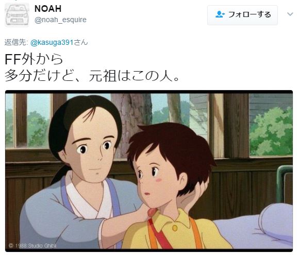
Task: Open the @kasuga391 reply mention
Action: point(52,42)
